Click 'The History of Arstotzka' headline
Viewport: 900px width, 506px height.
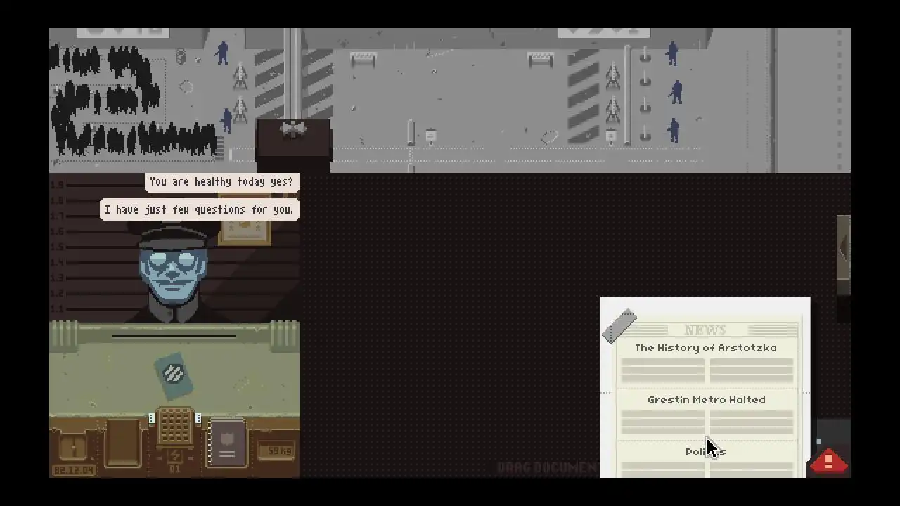point(705,348)
